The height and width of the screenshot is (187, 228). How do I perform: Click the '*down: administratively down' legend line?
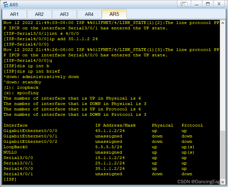pos(41,77)
